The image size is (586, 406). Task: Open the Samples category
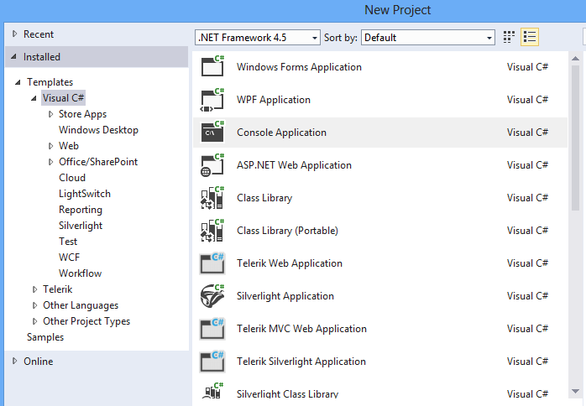click(45, 337)
